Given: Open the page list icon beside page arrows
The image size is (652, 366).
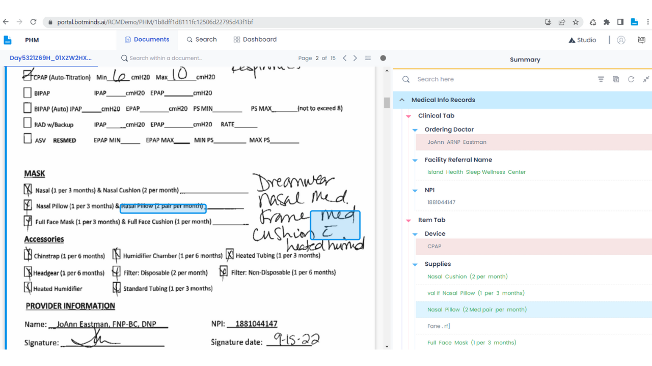Looking at the screenshot, I should click(x=368, y=58).
